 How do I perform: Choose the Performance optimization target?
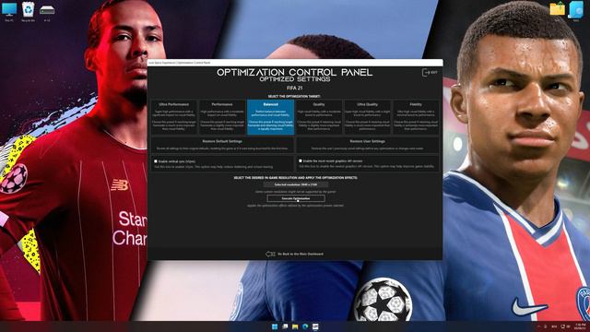point(222,117)
